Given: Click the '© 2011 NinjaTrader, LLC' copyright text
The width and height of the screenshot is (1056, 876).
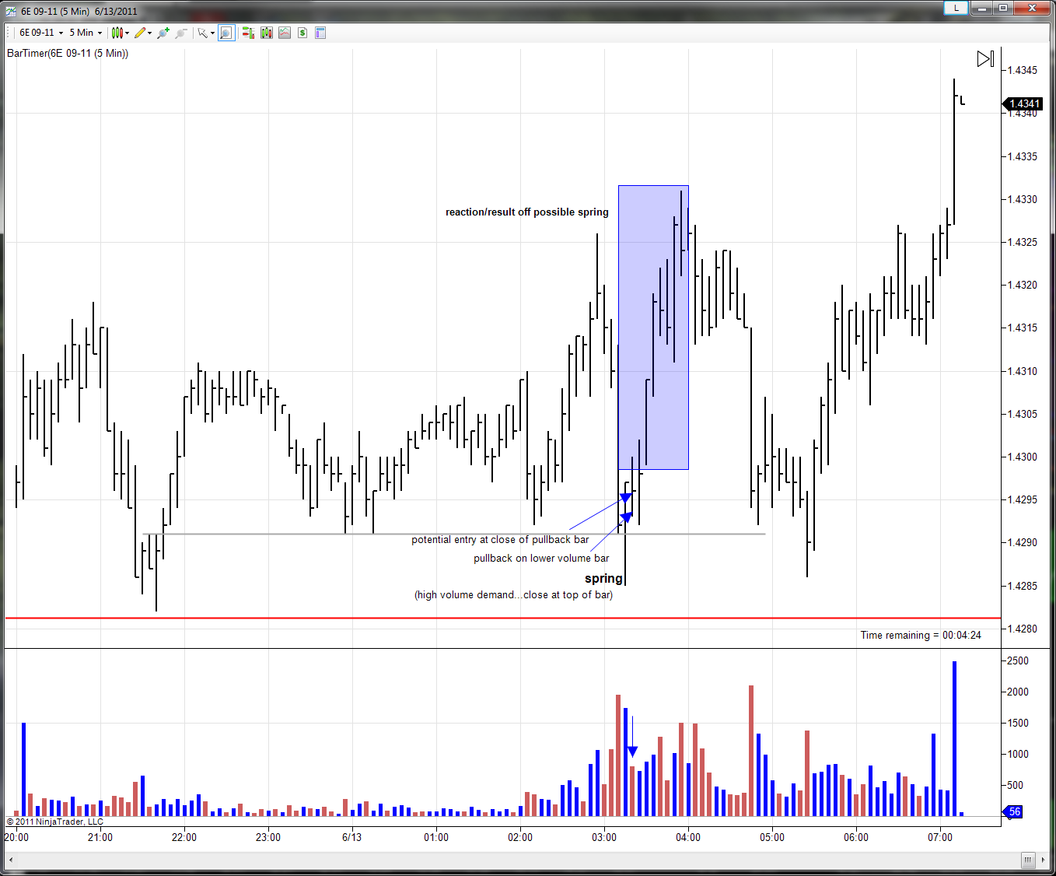Looking at the screenshot, I should point(55,822).
